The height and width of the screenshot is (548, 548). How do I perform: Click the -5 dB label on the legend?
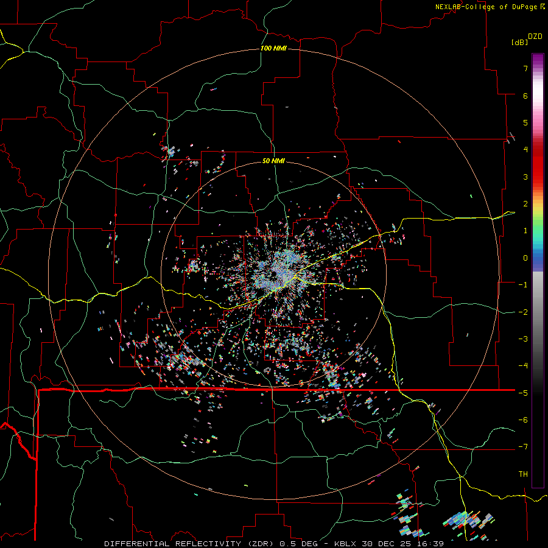click(x=523, y=393)
